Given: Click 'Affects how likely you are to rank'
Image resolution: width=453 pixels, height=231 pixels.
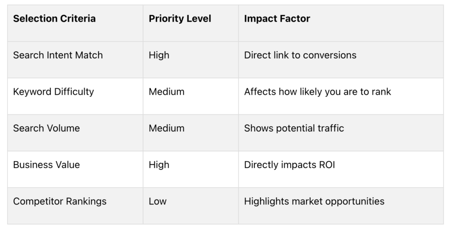Looking at the screenshot, I should (317, 92).
